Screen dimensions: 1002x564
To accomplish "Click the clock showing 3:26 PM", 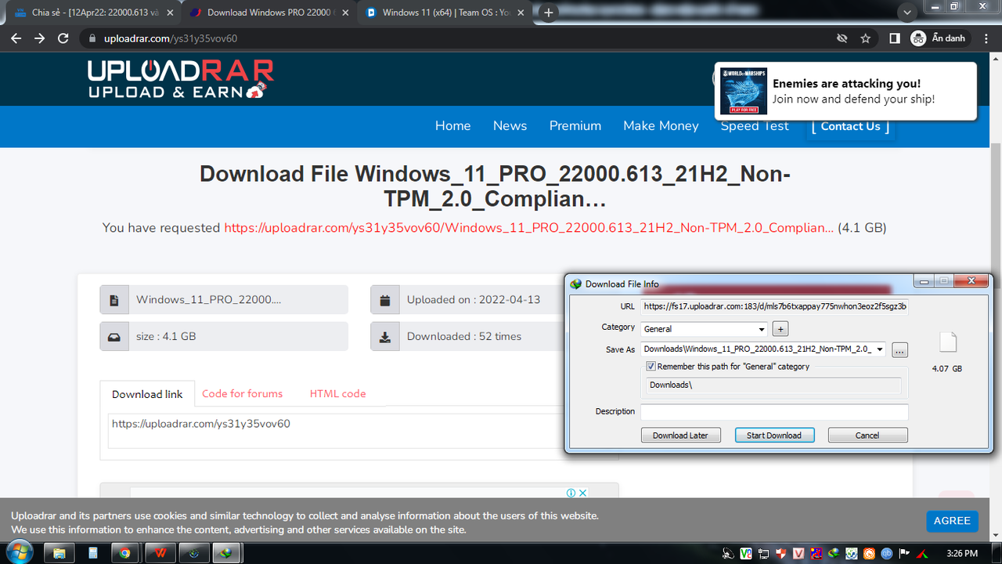I will tap(961, 553).
